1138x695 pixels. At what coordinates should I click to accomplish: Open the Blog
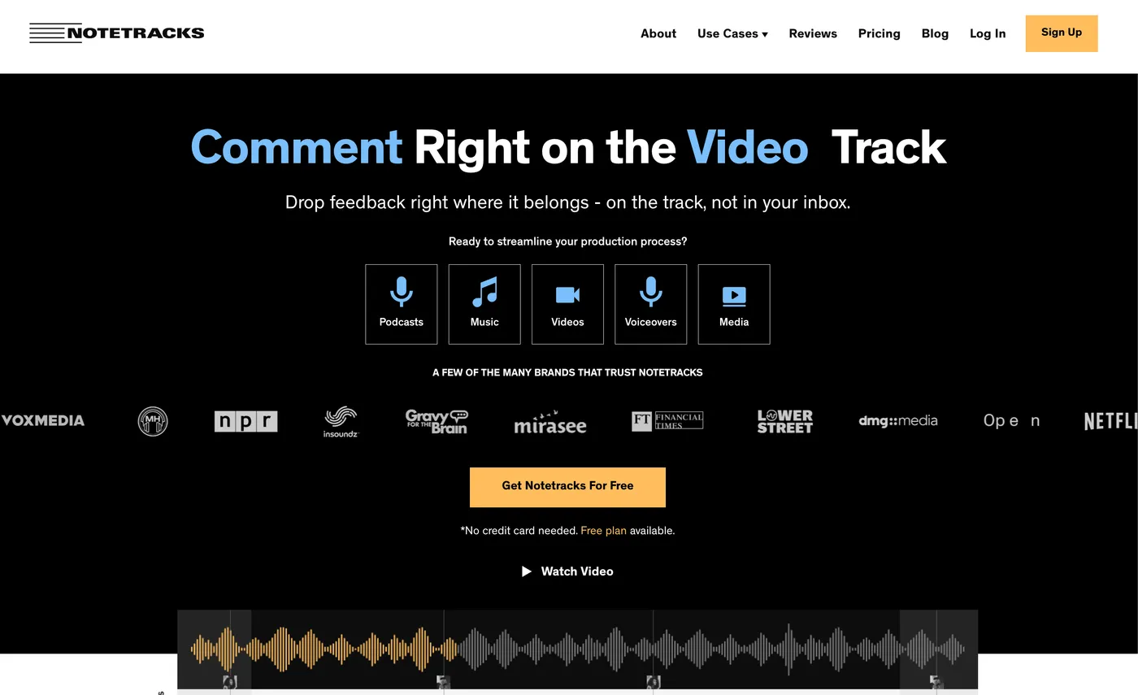(934, 33)
